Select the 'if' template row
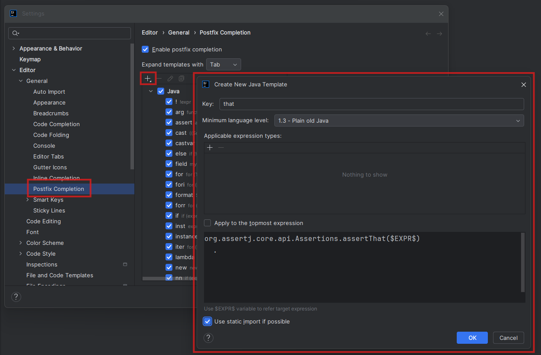This screenshot has height=355, width=541. coord(181,216)
